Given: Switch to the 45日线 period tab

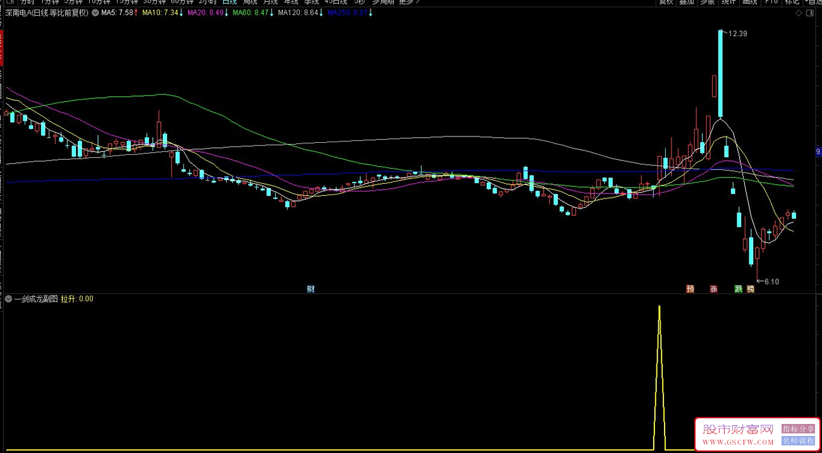Looking at the screenshot, I should click(x=336, y=2).
